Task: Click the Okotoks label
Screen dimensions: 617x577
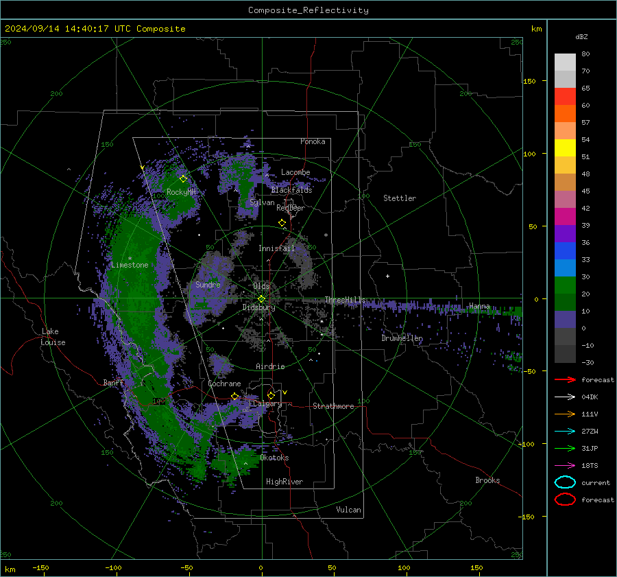Action: 274,458
